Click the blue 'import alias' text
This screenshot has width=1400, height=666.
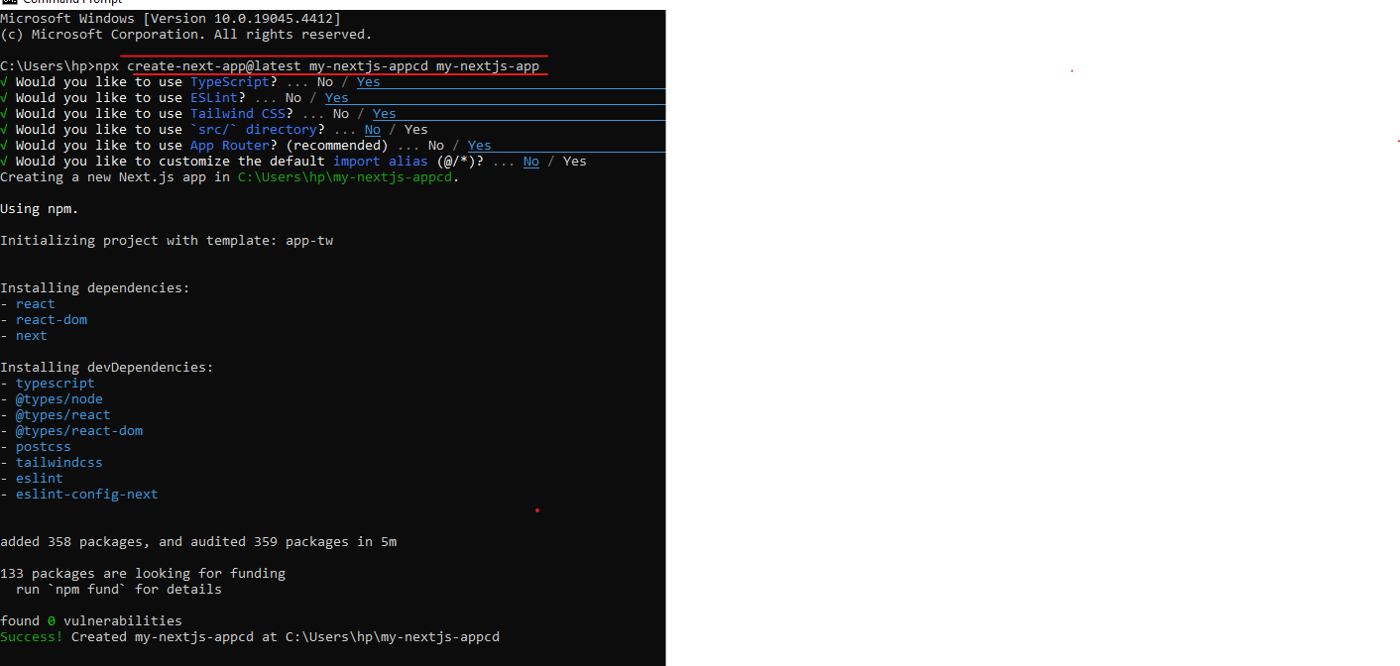[x=381, y=162]
